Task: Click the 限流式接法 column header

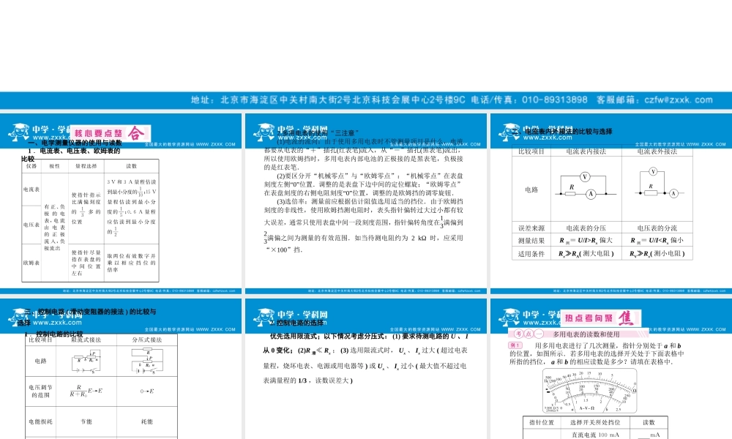Action: (x=86, y=340)
